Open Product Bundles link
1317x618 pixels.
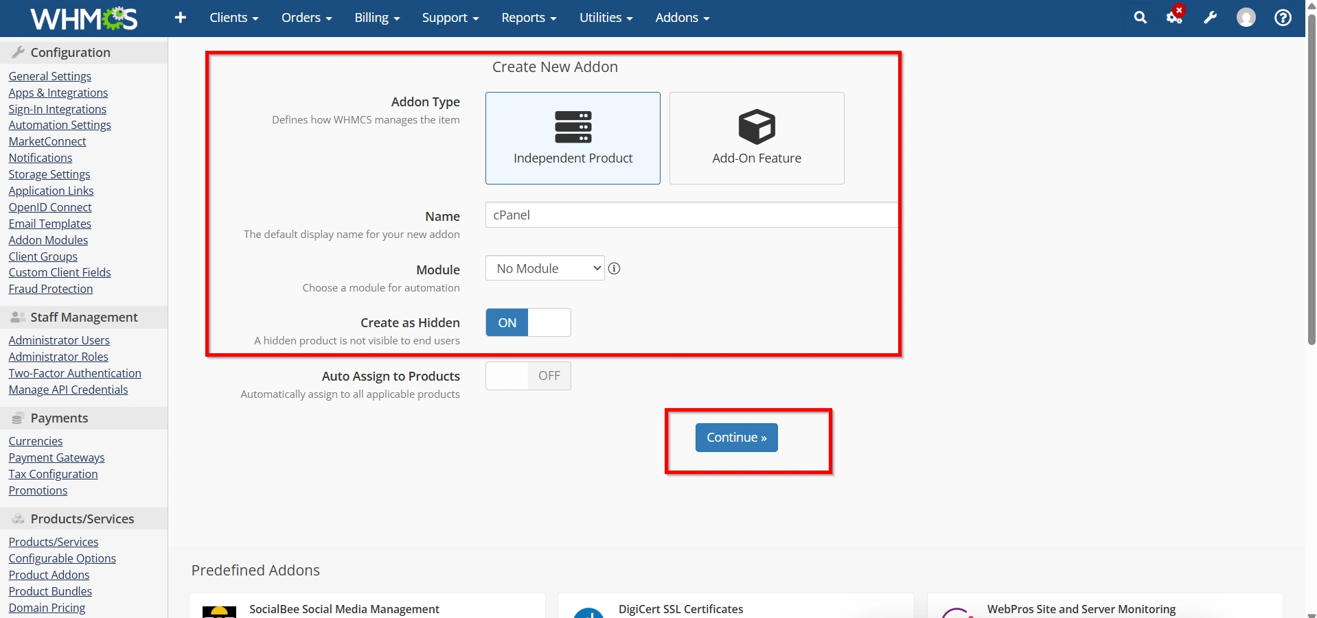point(50,591)
